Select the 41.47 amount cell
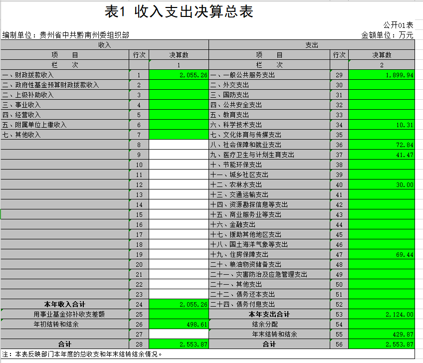Image resolution: width=423 pixels, height=363 pixels. click(x=382, y=155)
